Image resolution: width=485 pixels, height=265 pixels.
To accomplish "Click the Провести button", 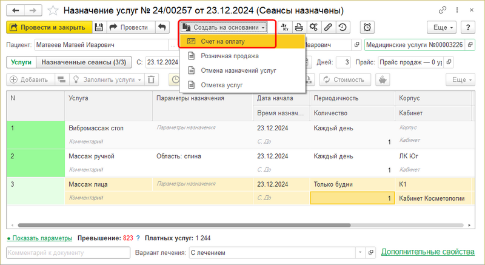I will click(x=130, y=27).
